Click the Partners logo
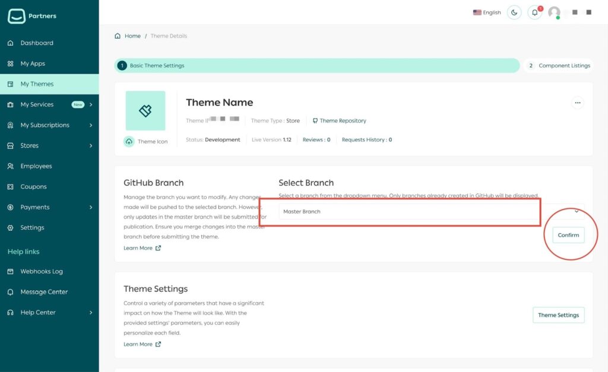This screenshot has height=372, width=608. [x=32, y=16]
